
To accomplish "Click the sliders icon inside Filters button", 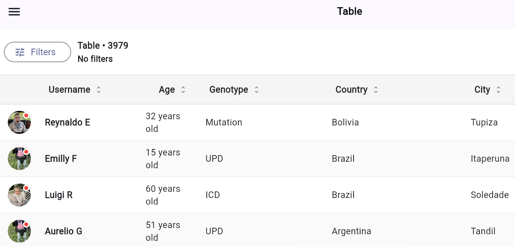I will click(x=20, y=52).
